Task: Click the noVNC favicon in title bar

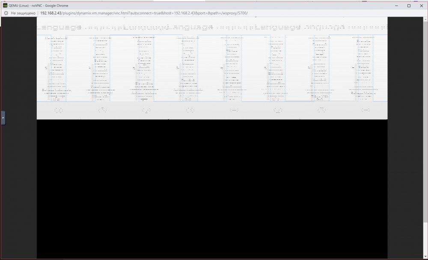Action: [x=5, y=6]
